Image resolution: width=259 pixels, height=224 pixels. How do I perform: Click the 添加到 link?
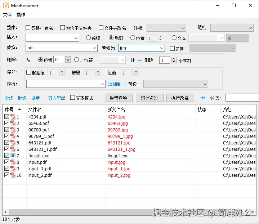tap(117, 84)
